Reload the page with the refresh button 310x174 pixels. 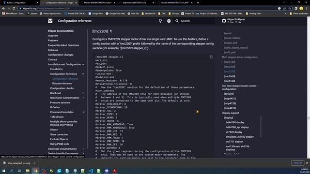tap(14, 8)
